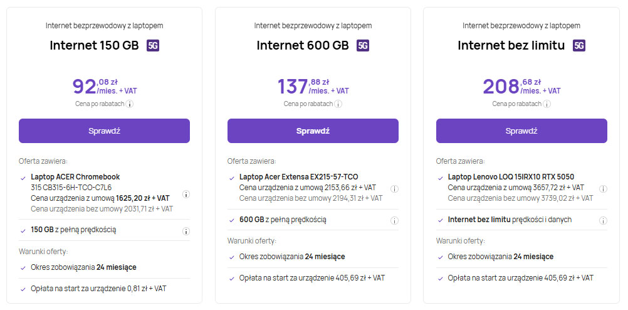Click the 5G badge on Internet 150 GB
Image resolution: width=628 pixels, height=310 pixels.
pyautogui.click(x=153, y=45)
